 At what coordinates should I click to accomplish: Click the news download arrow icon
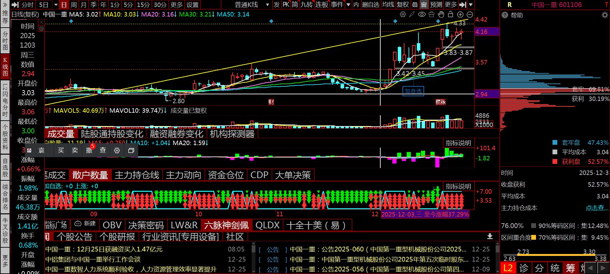490,236
